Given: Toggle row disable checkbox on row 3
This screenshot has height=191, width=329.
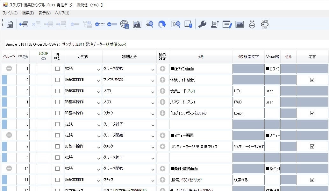Looking at the screenshot, I should coord(58,91).
